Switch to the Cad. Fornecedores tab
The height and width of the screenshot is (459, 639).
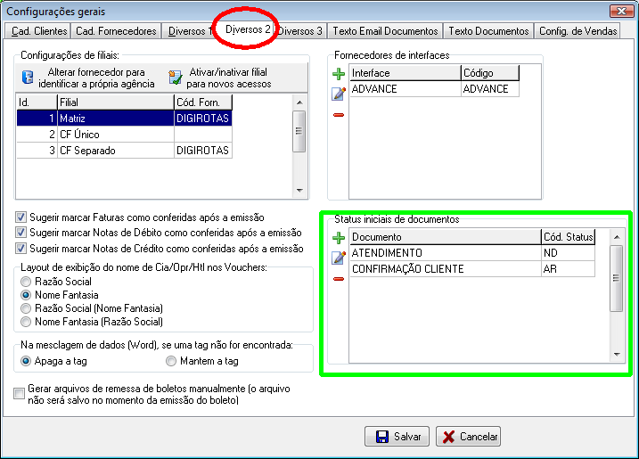click(116, 31)
